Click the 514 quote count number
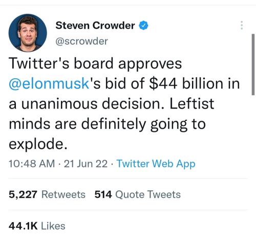Screen dimensions: 256x241 (x=103, y=194)
